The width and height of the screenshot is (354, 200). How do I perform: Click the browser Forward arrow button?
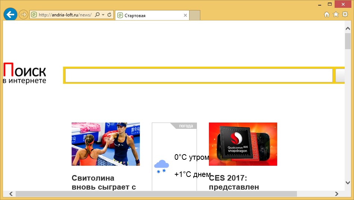tap(24, 15)
